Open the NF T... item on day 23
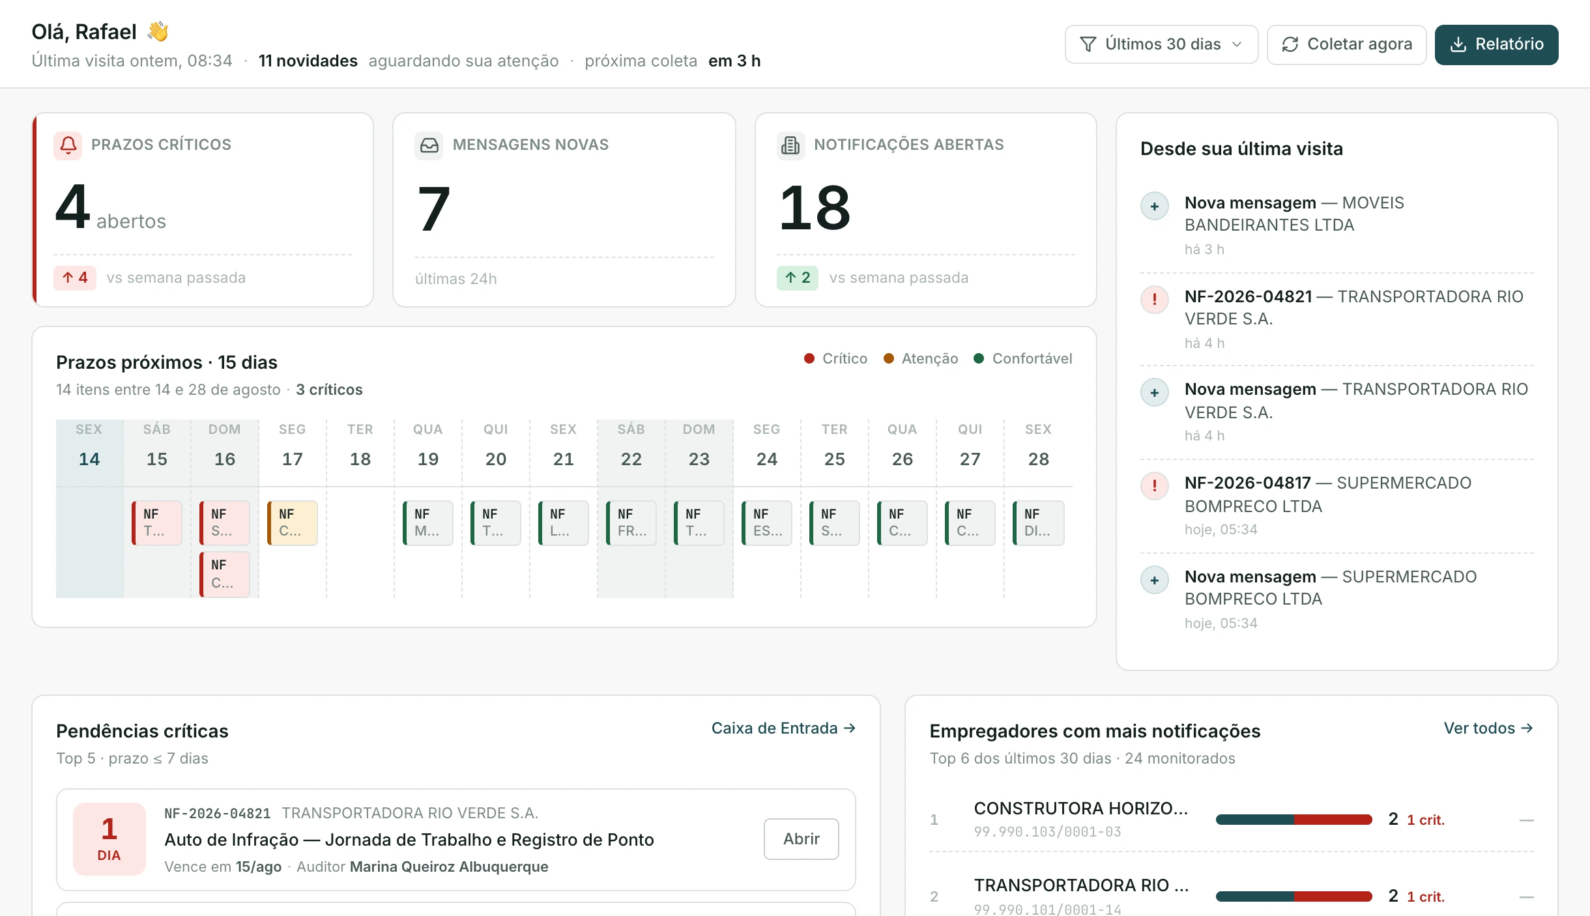The width and height of the screenshot is (1590, 916). [x=699, y=522]
